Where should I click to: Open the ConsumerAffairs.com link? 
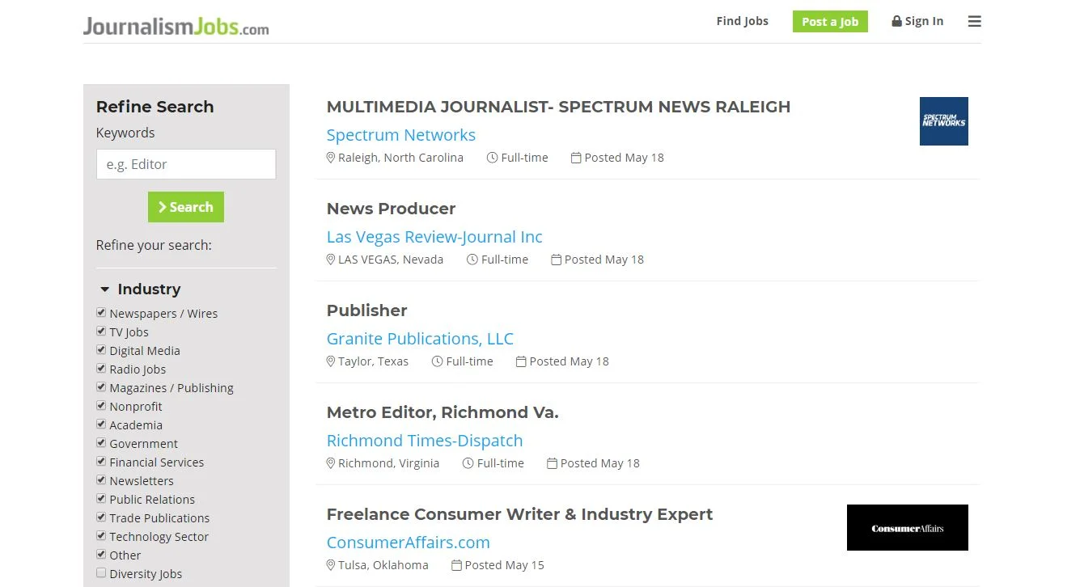[x=409, y=543]
